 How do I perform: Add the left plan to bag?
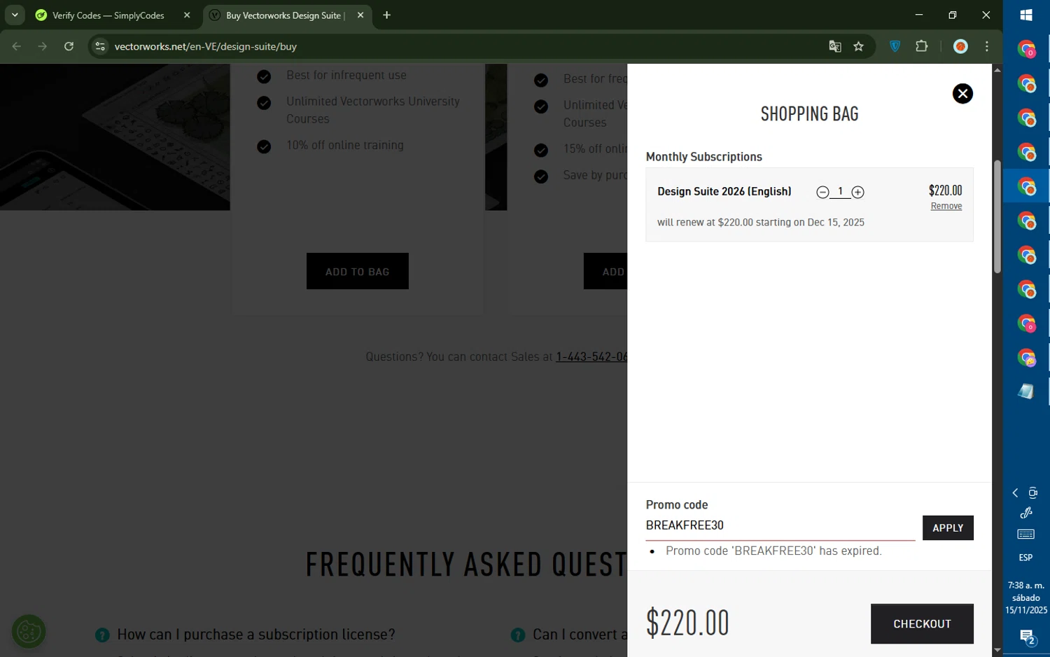[x=357, y=271]
